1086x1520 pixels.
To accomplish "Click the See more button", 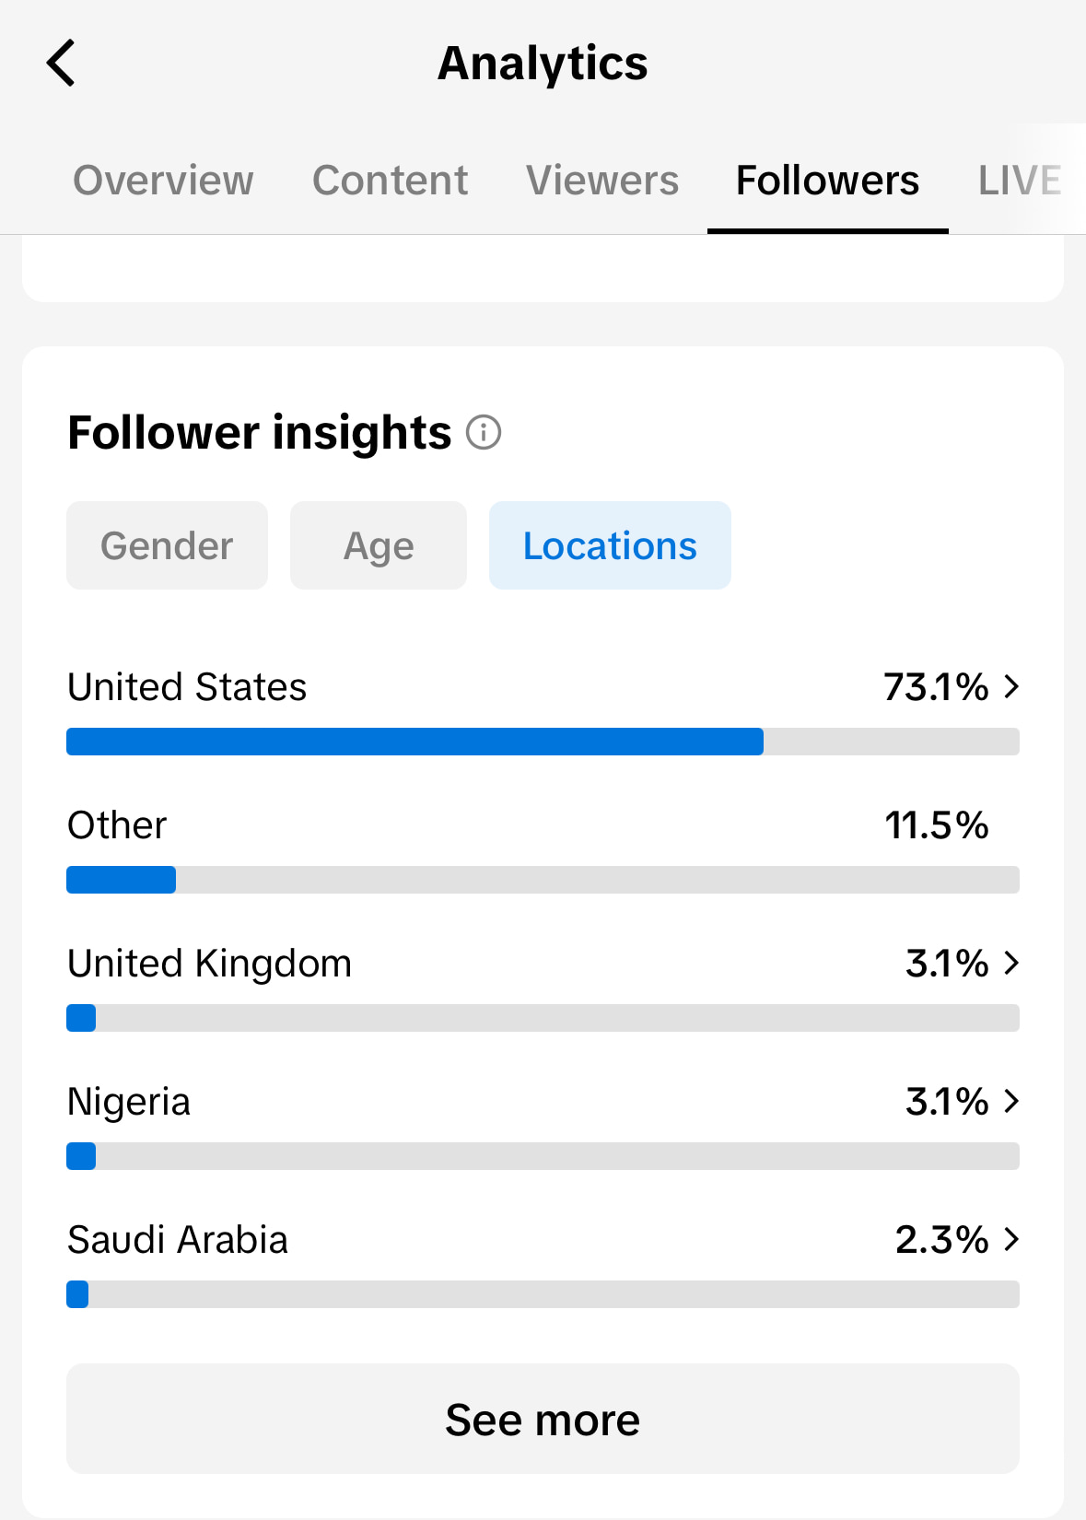I will (x=543, y=1419).
